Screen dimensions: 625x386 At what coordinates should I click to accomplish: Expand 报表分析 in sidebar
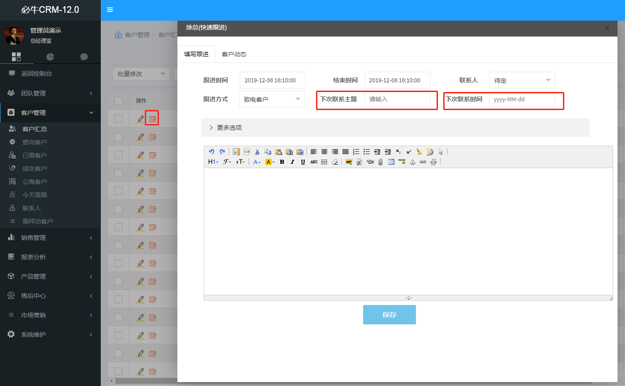coord(50,257)
